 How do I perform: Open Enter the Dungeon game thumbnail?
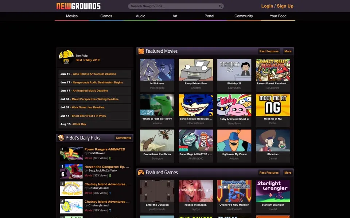click(x=157, y=191)
